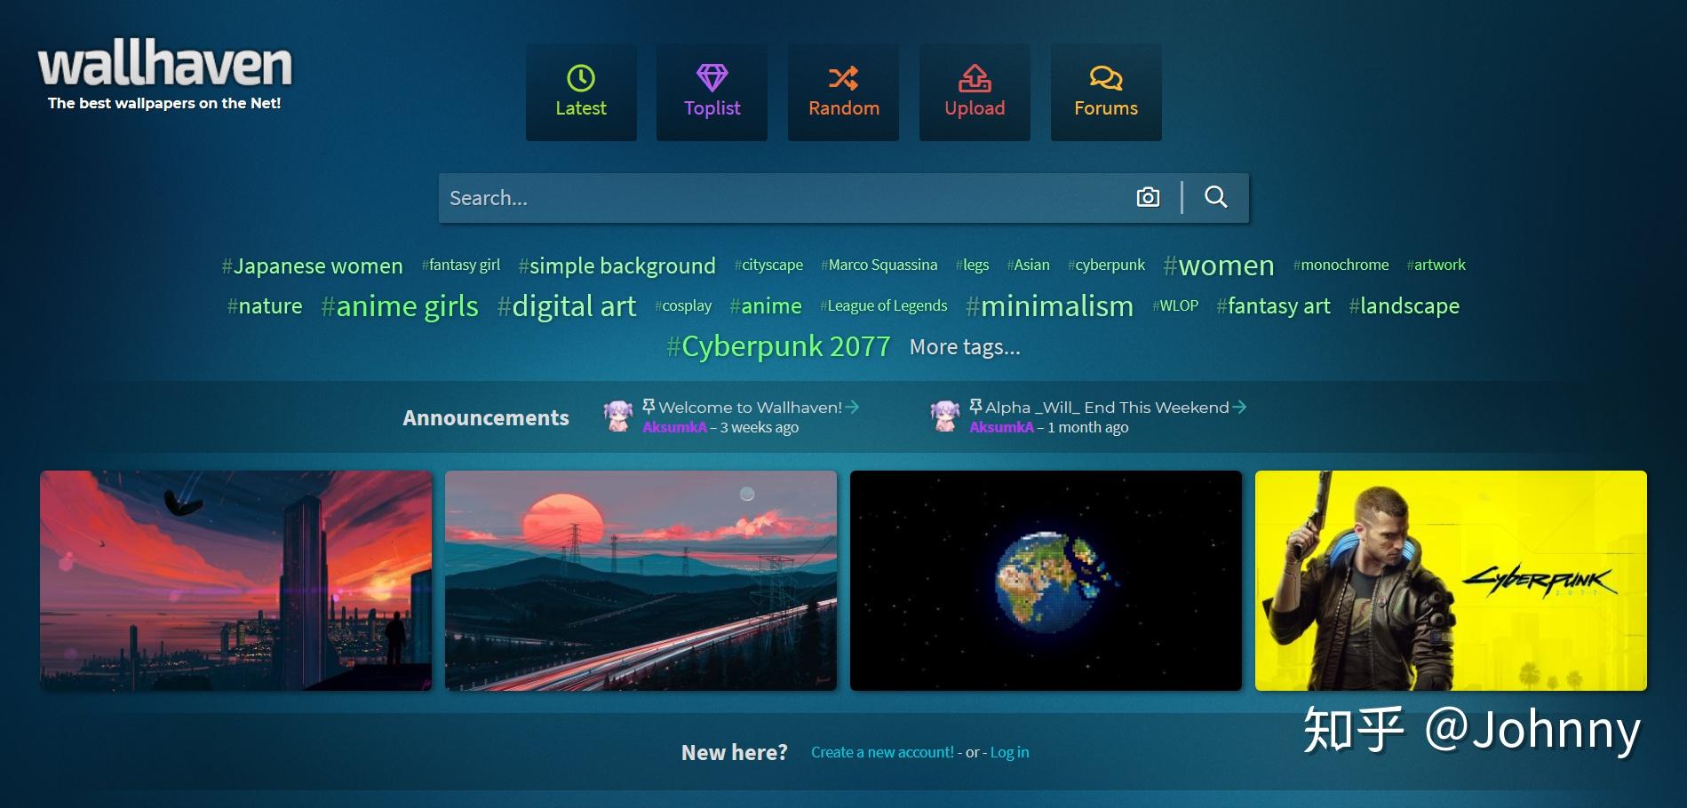The image size is (1687, 808).
Task: Select the #legs tag
Action: pyautogui.click(x=972, y=265)
